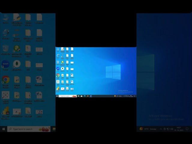Open green circular app shortcut beside center Recycle Bin
192x144 pixels.
pos(63,62)
